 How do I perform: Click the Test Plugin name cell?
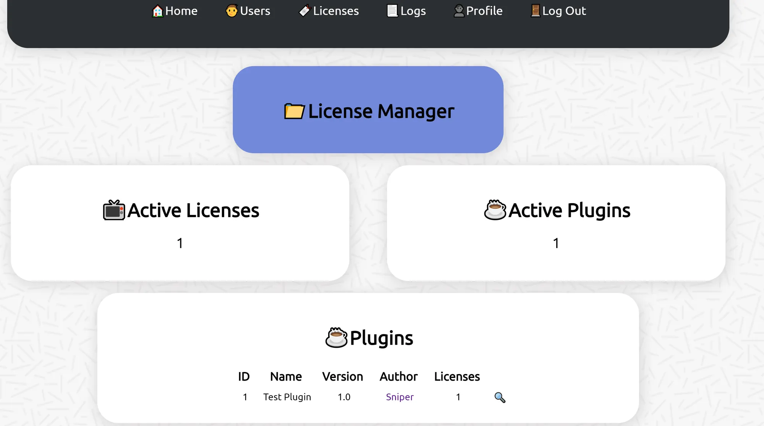287,397
